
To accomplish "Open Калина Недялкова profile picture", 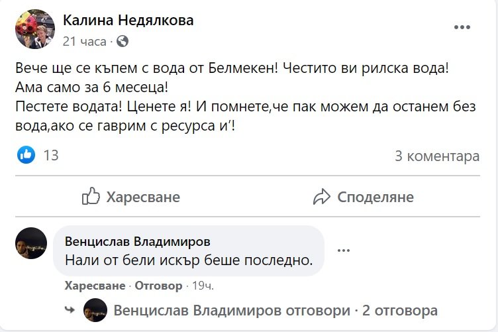I will (x=34, y=29).
